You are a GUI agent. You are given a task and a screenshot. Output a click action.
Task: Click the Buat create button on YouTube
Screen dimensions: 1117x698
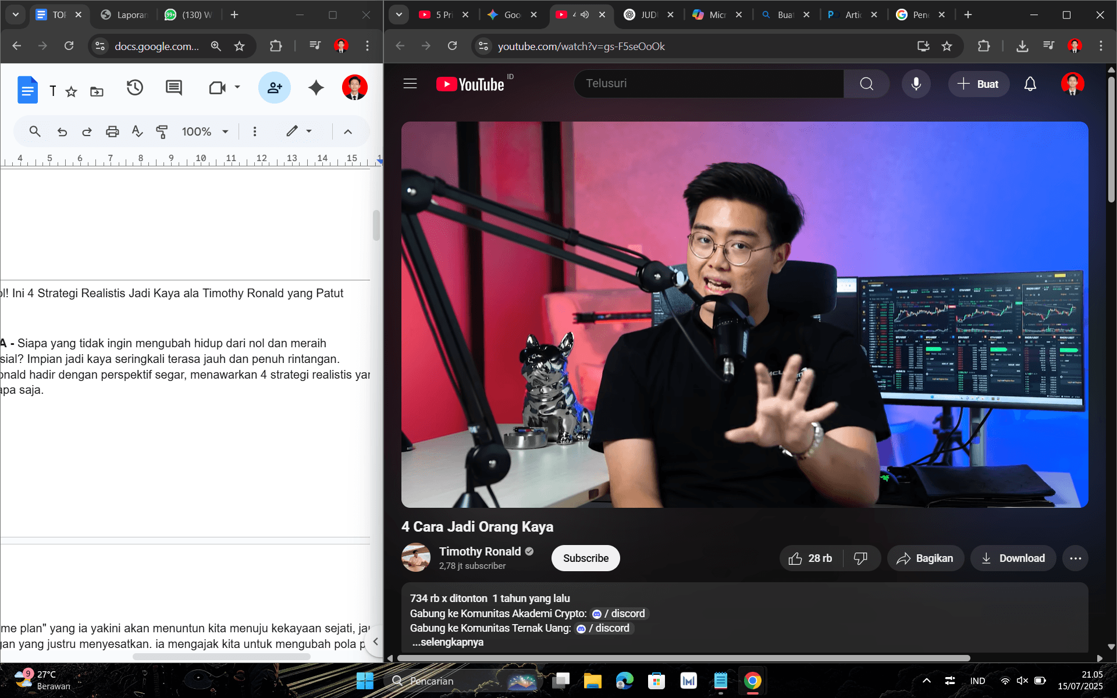coord(979,84)
